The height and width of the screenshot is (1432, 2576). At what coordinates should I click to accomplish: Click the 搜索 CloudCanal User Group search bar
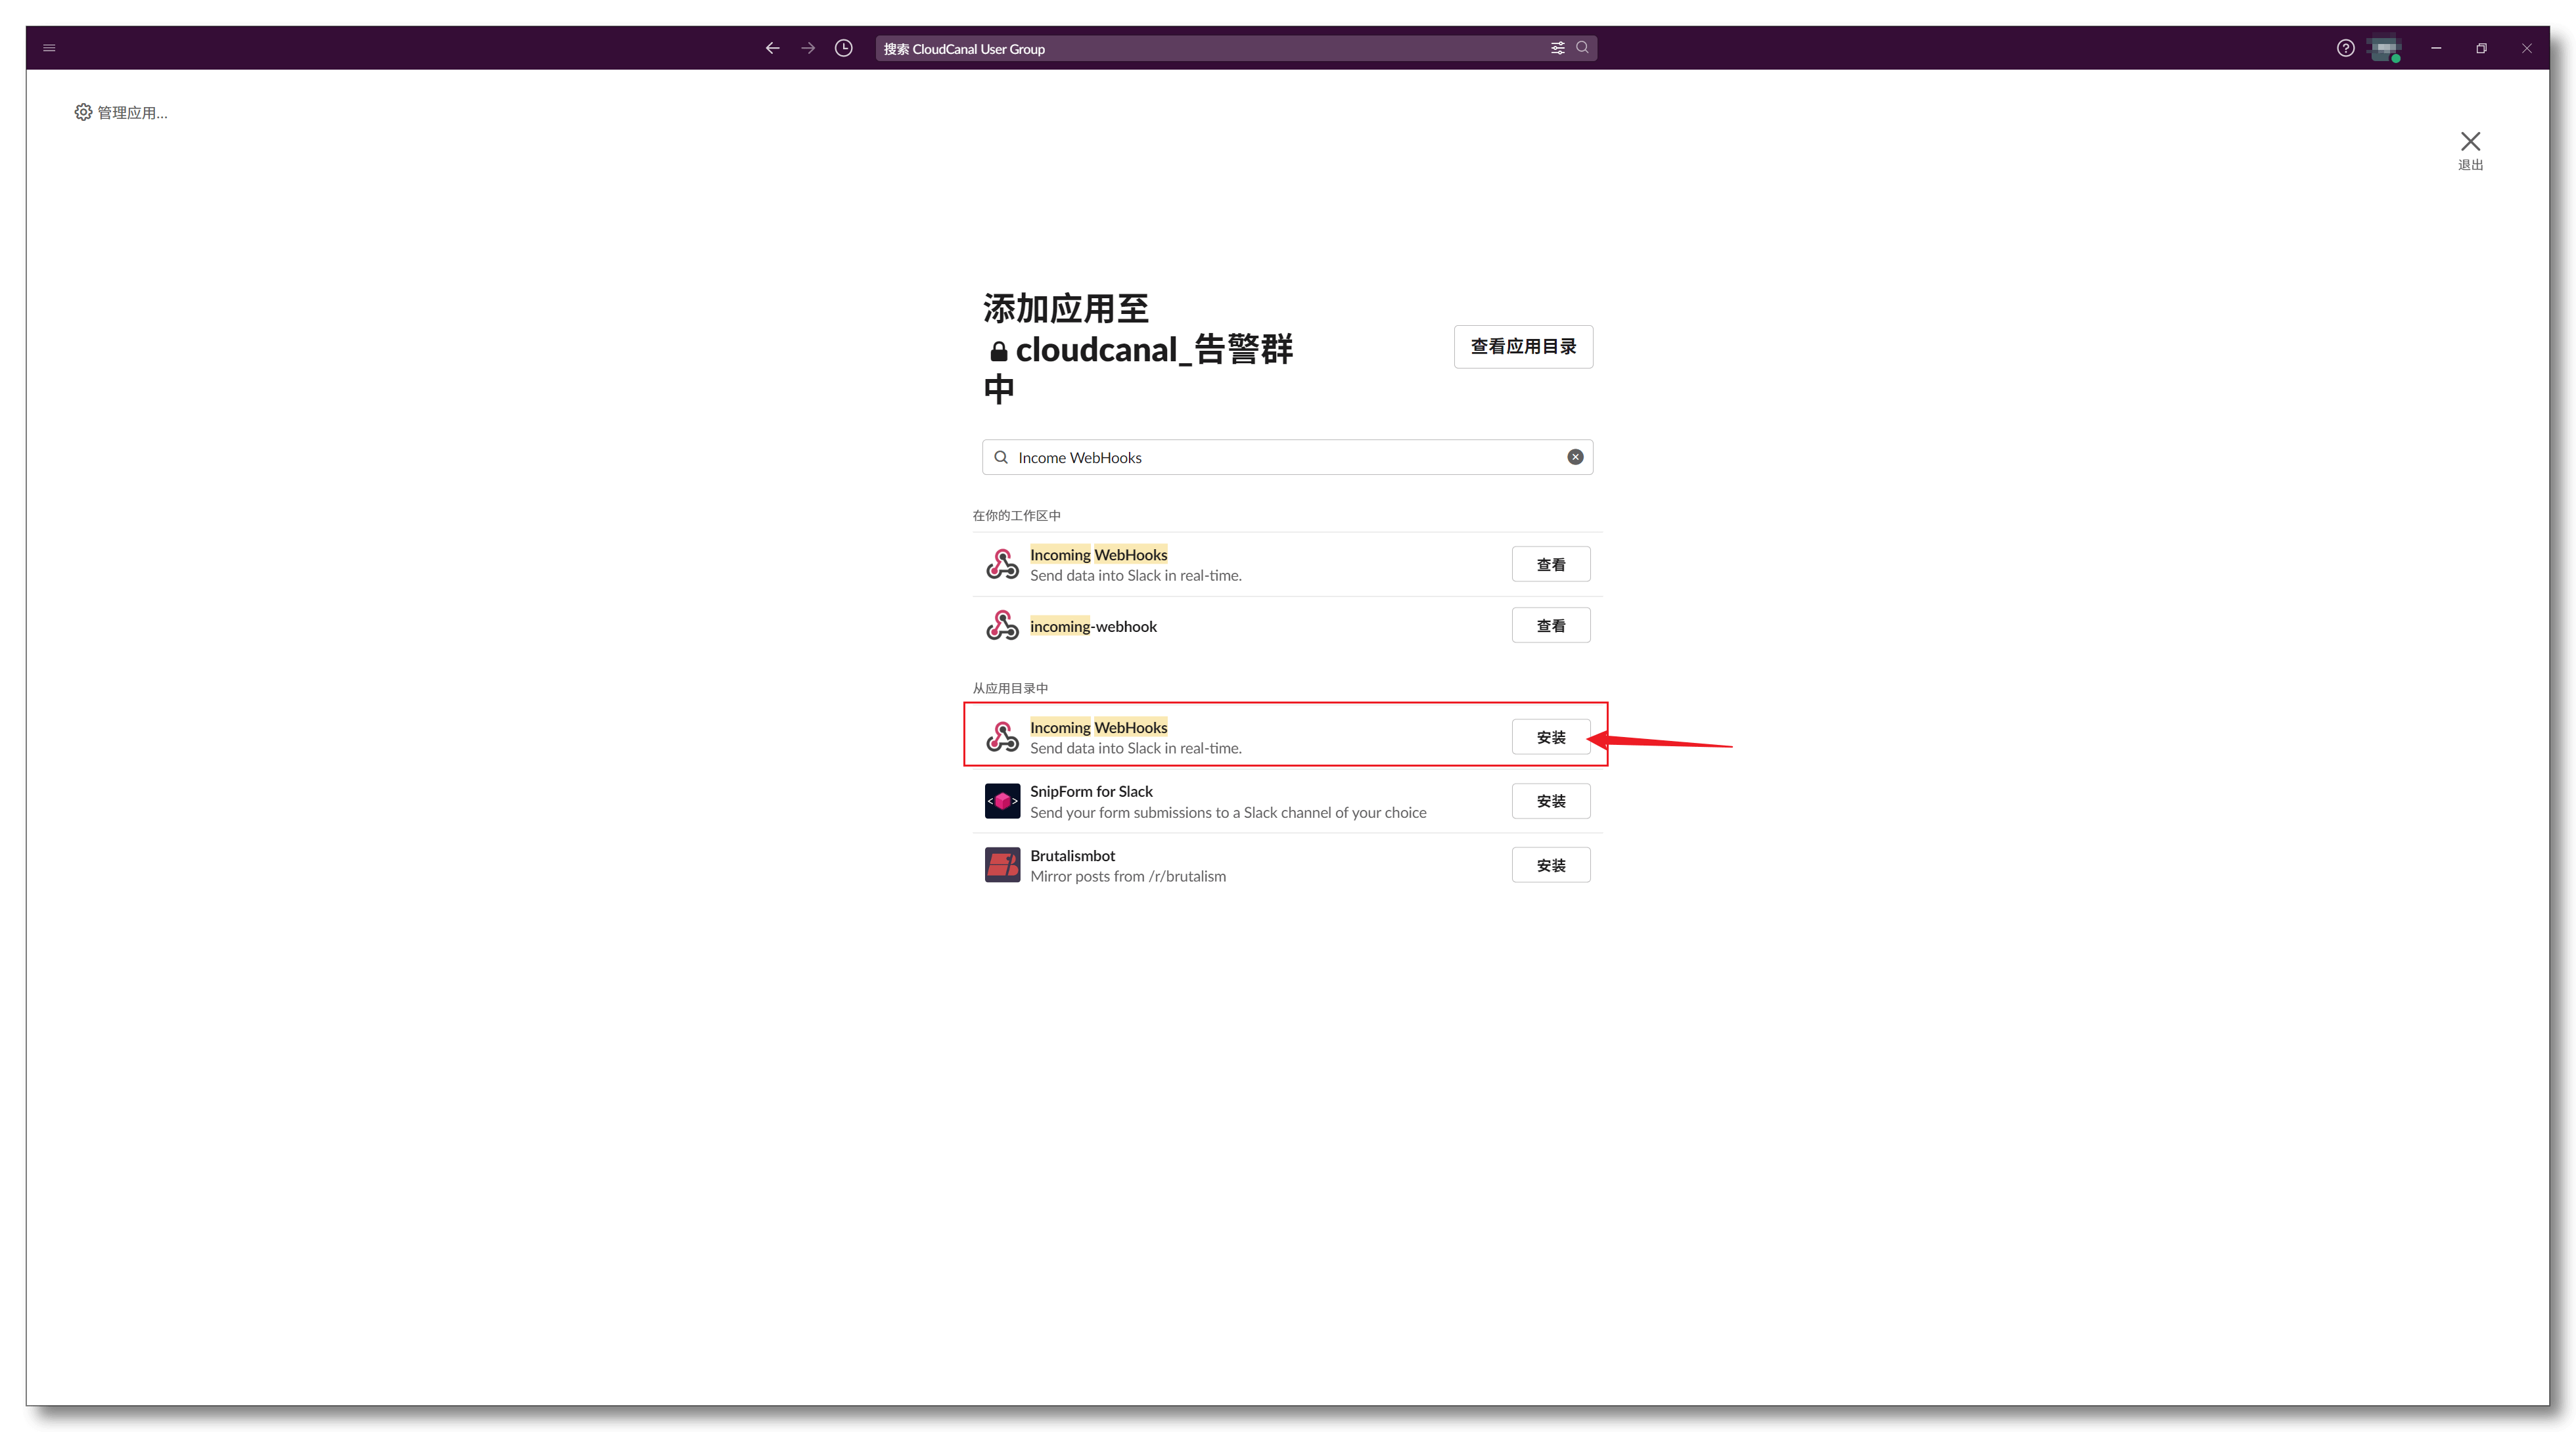(1236, 48)
